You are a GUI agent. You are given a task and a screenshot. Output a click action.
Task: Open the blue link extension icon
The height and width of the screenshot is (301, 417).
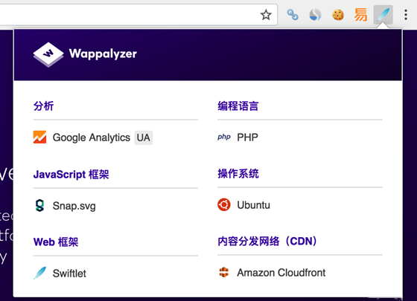292,15
